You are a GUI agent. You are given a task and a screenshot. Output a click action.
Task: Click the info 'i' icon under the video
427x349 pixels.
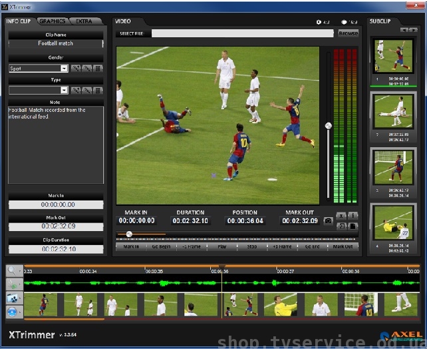point(353,216)
